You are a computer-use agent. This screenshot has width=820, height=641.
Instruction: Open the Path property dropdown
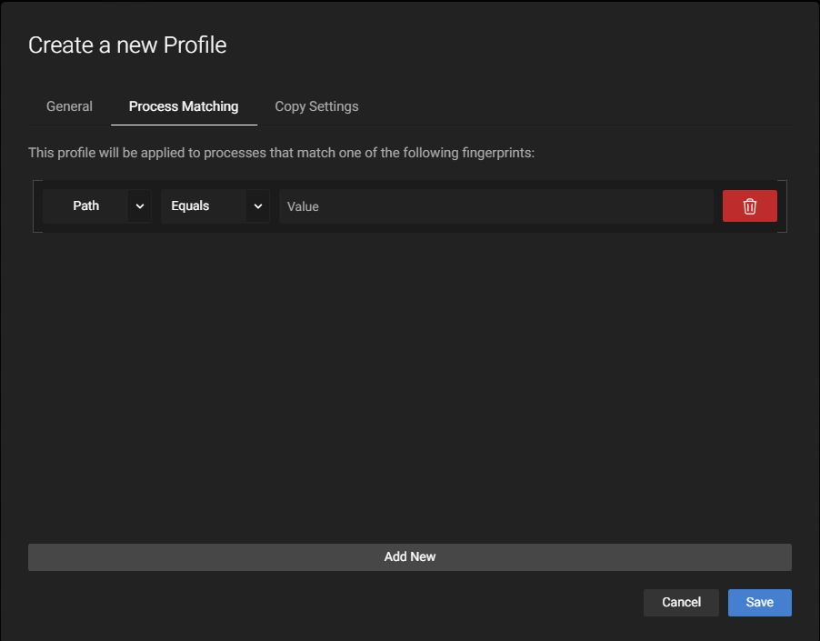click(x=96, y=206)
